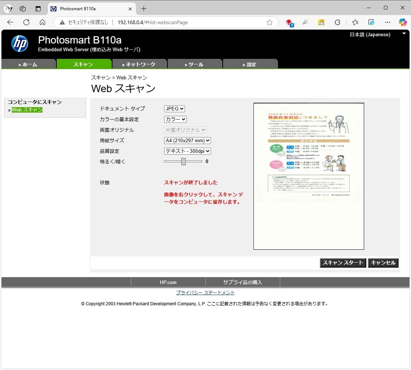This screenshot has width=411, height=370.
Task: Click the 状態 label
Action: point(105,183)
